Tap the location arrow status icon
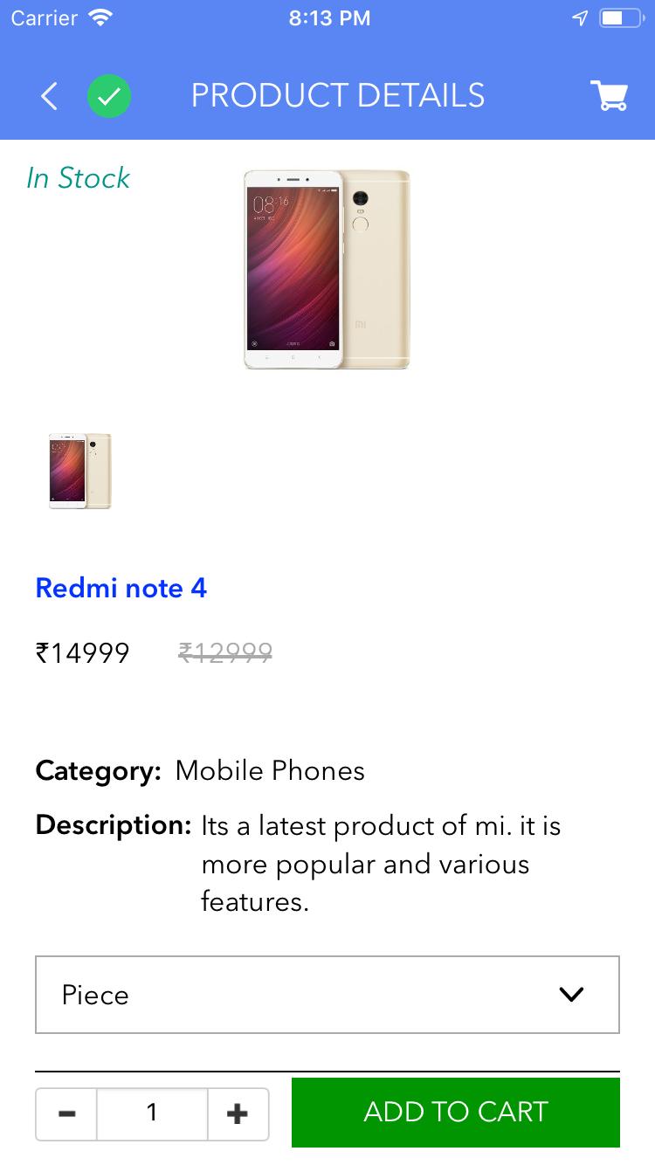 point(580,17)
